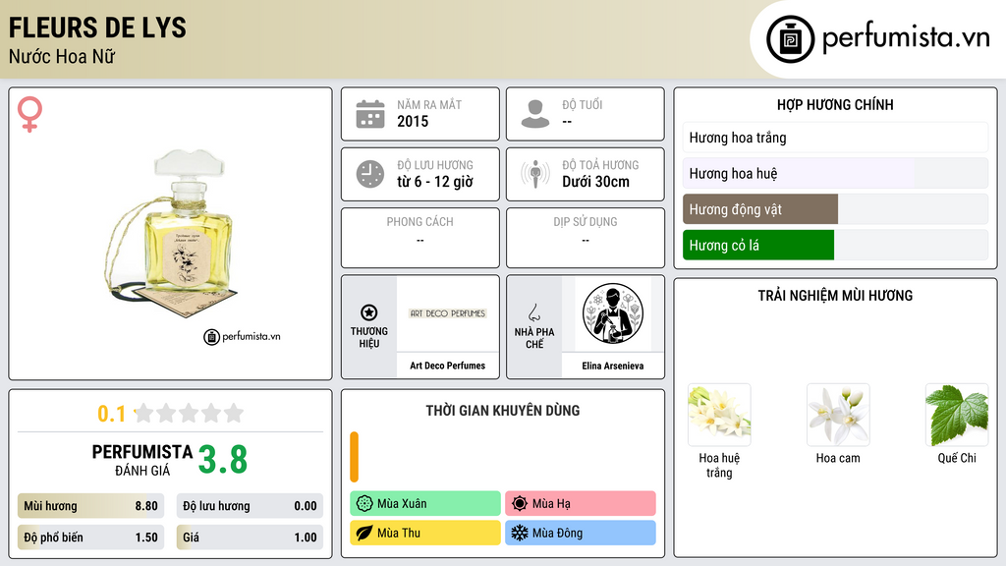Click the Độ lưu hương 0.00 score bar
1006x566 pixels.
coord(250,506)
